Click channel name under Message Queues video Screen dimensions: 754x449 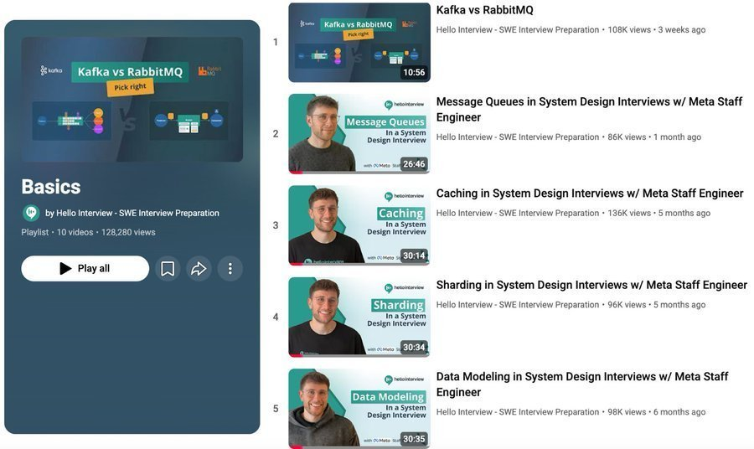point(518,137)
